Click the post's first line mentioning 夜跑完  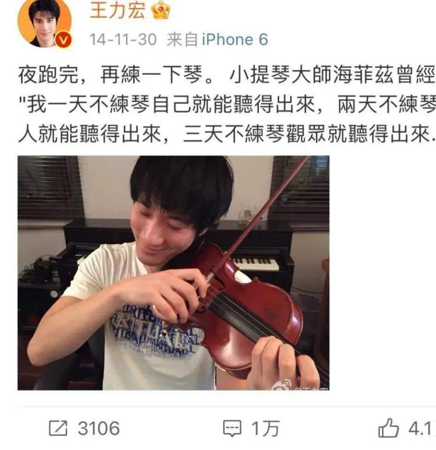pos(227,75)
